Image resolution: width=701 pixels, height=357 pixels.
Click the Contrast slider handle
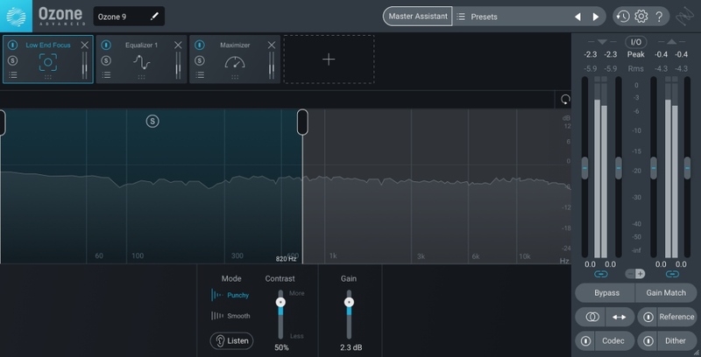(x=281, y=302)
